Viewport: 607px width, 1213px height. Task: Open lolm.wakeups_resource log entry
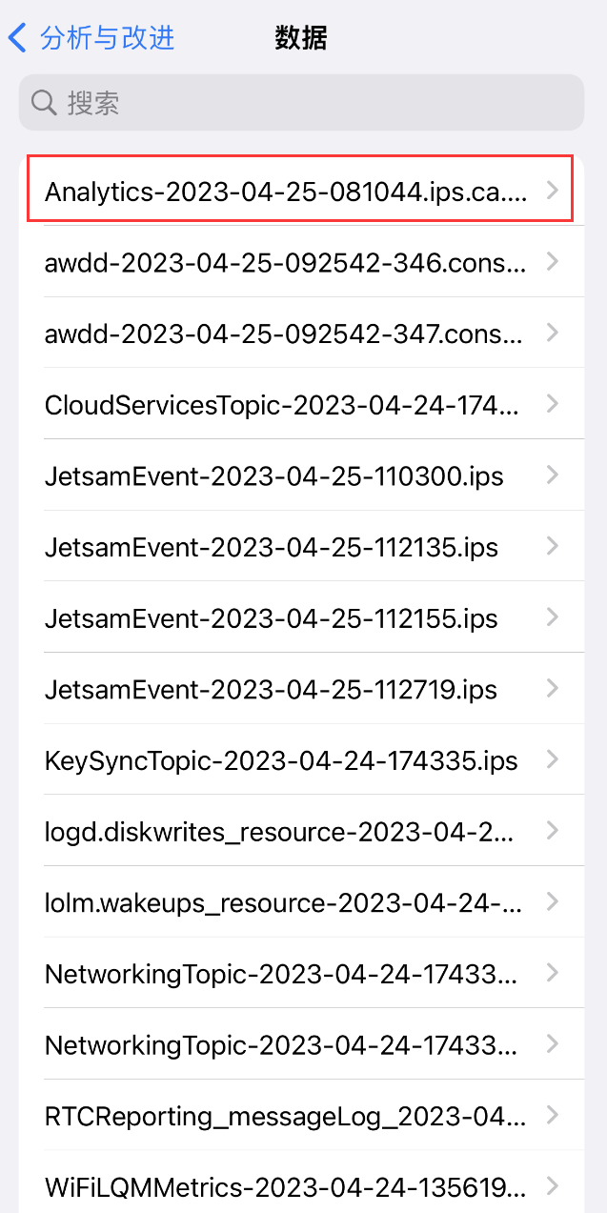283,902
